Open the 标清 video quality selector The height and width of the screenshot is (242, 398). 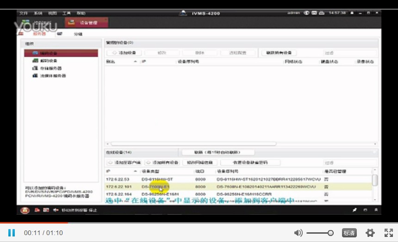[x=349, y=233]
